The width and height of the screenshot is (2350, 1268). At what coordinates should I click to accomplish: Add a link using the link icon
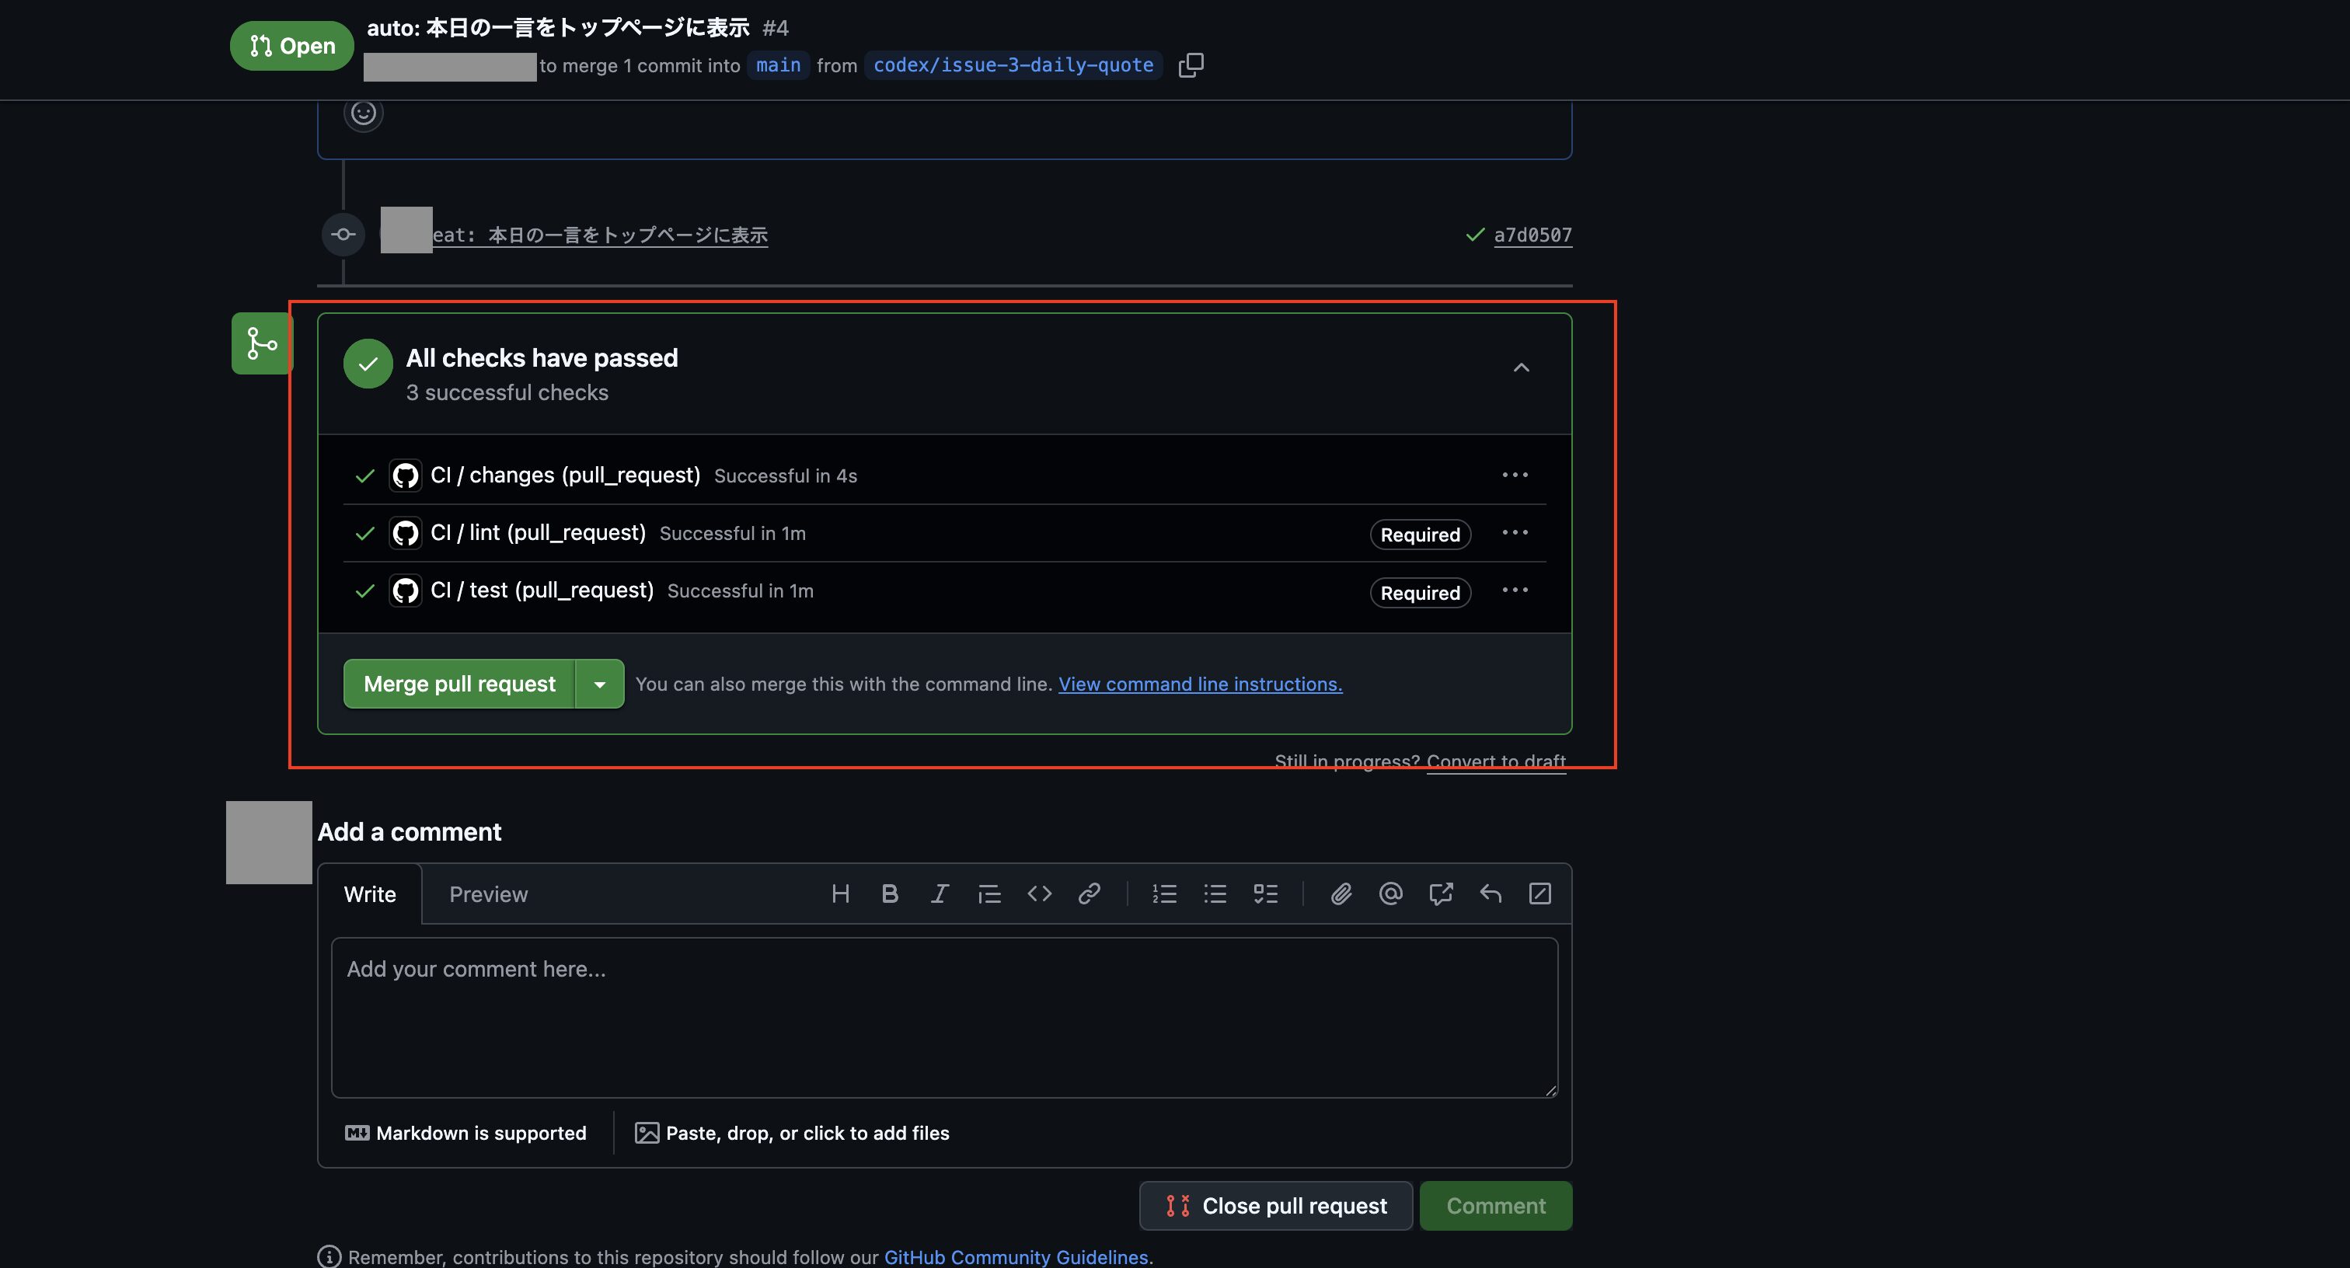pyautogui.click(x=1088, y=894)
